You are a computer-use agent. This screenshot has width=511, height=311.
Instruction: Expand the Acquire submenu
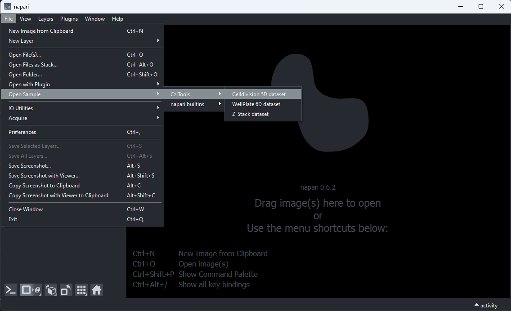pyautogui.click(x=82, y=118)
